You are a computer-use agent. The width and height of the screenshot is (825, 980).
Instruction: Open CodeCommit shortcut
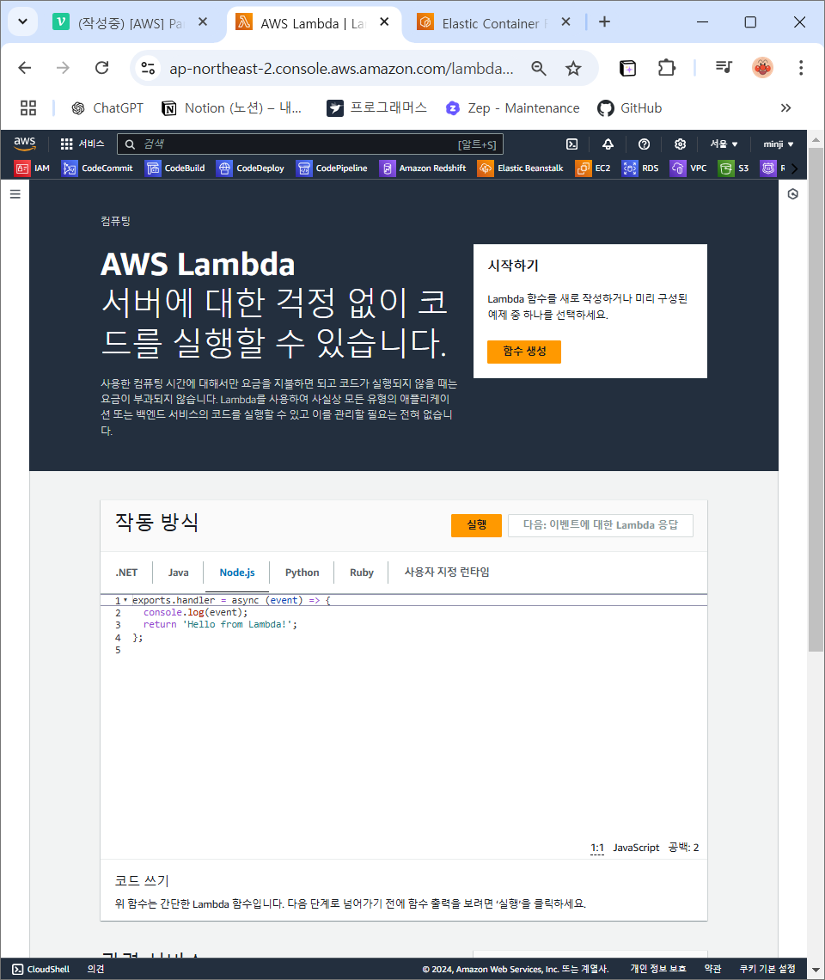point(97,168)
